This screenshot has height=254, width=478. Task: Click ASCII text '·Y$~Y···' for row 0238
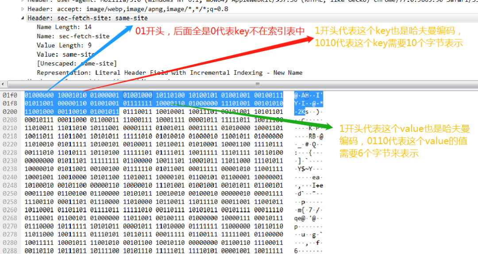pos(308,169)
